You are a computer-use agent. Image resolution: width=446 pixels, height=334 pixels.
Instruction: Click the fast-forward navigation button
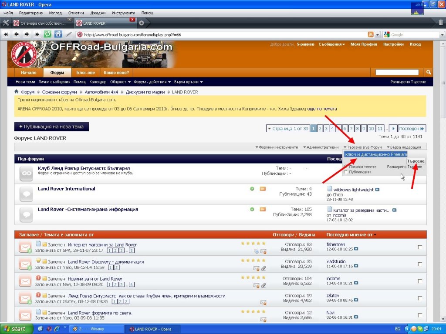[x=37, y=34]
